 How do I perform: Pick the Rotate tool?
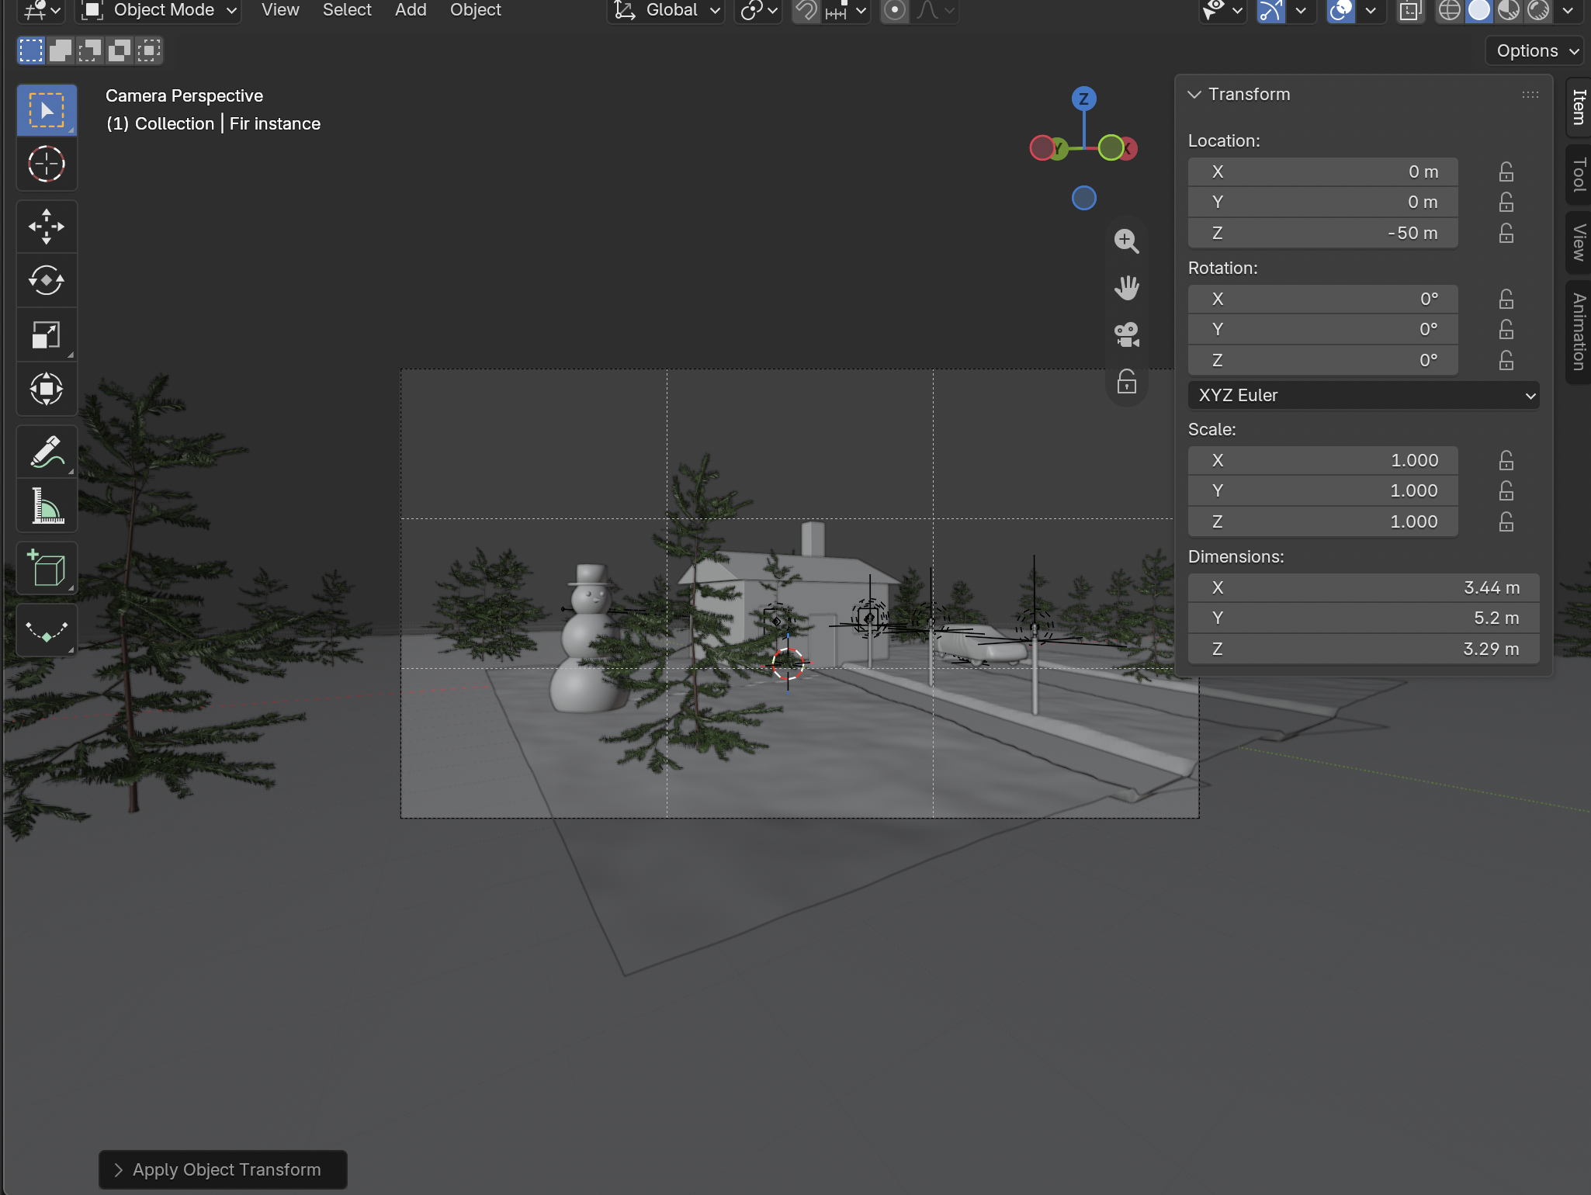pyautogui.click(x=47, y=280)
